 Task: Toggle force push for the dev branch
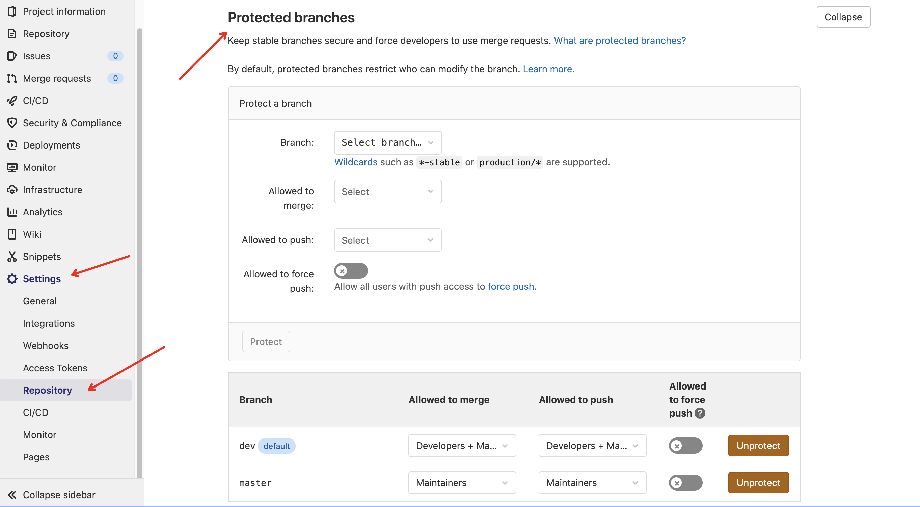pos(685,446)
